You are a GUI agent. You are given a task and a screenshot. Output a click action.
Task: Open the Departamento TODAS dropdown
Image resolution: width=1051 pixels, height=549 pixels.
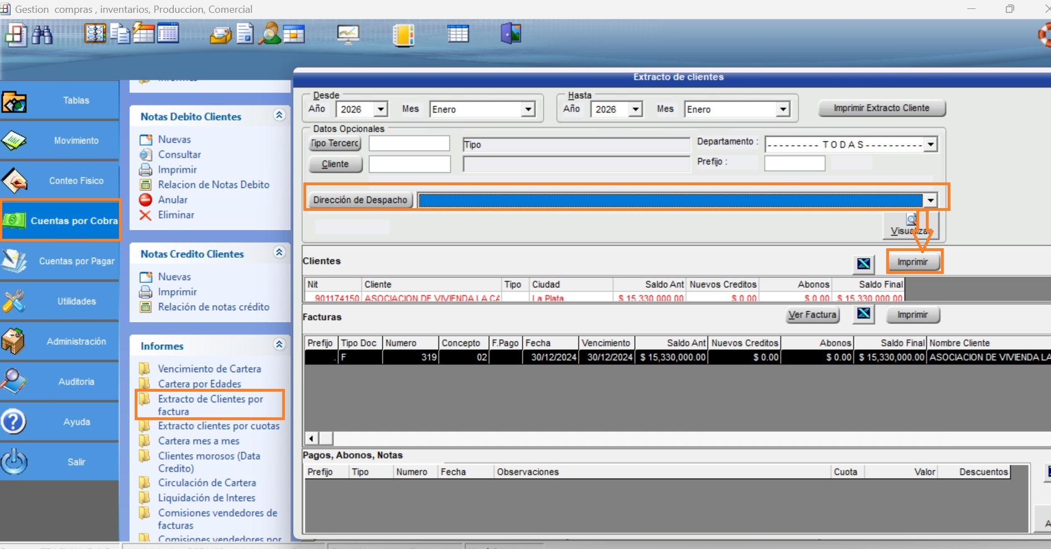pos(930,145)
